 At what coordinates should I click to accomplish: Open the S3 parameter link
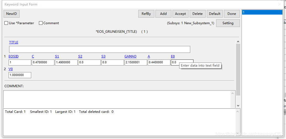(x=103, y=57)
